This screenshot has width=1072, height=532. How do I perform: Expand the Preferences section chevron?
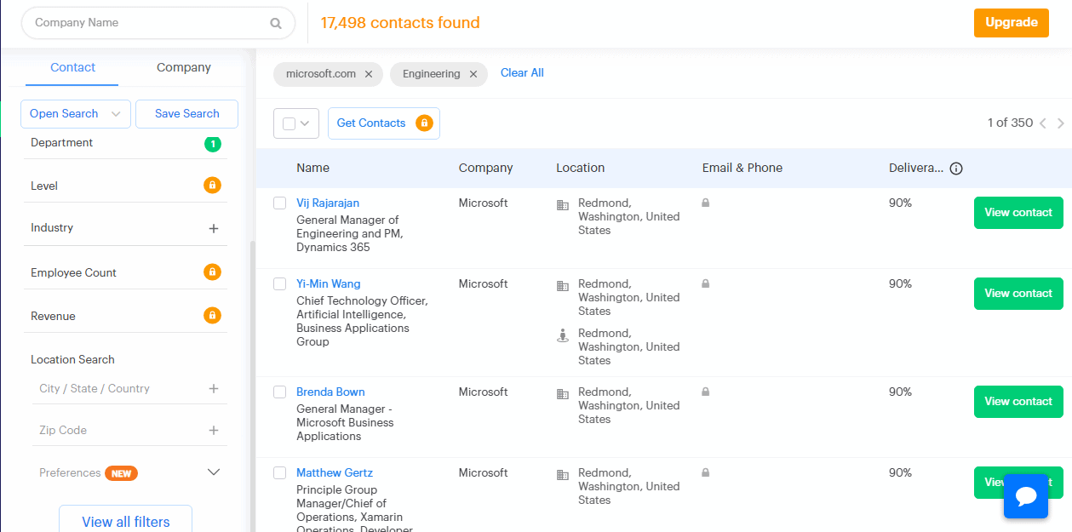click(214, 472)
